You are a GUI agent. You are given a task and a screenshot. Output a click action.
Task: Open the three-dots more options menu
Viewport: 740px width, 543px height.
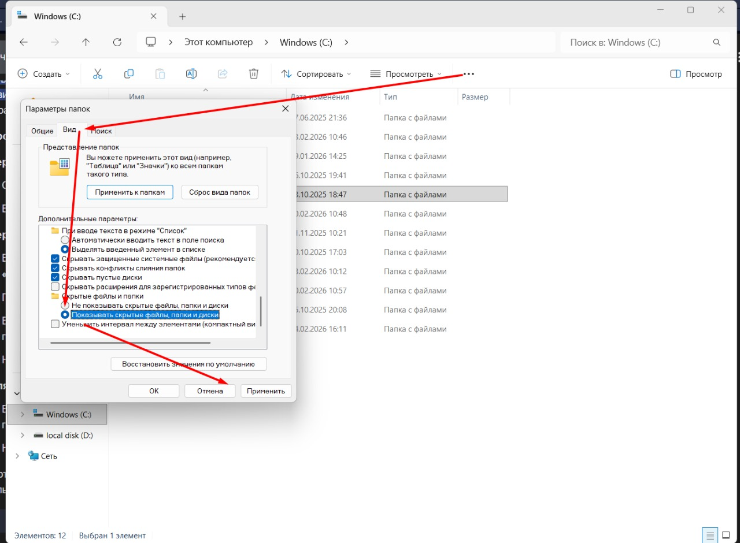point(469,74)
